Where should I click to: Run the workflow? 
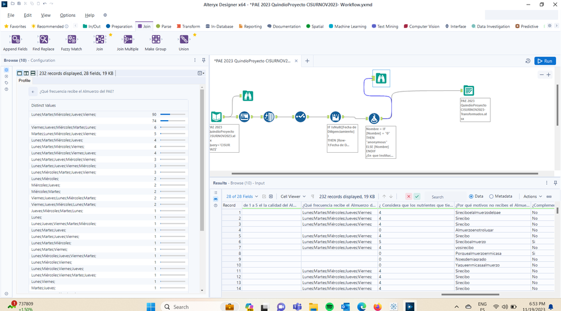click(x=545, y=61)
